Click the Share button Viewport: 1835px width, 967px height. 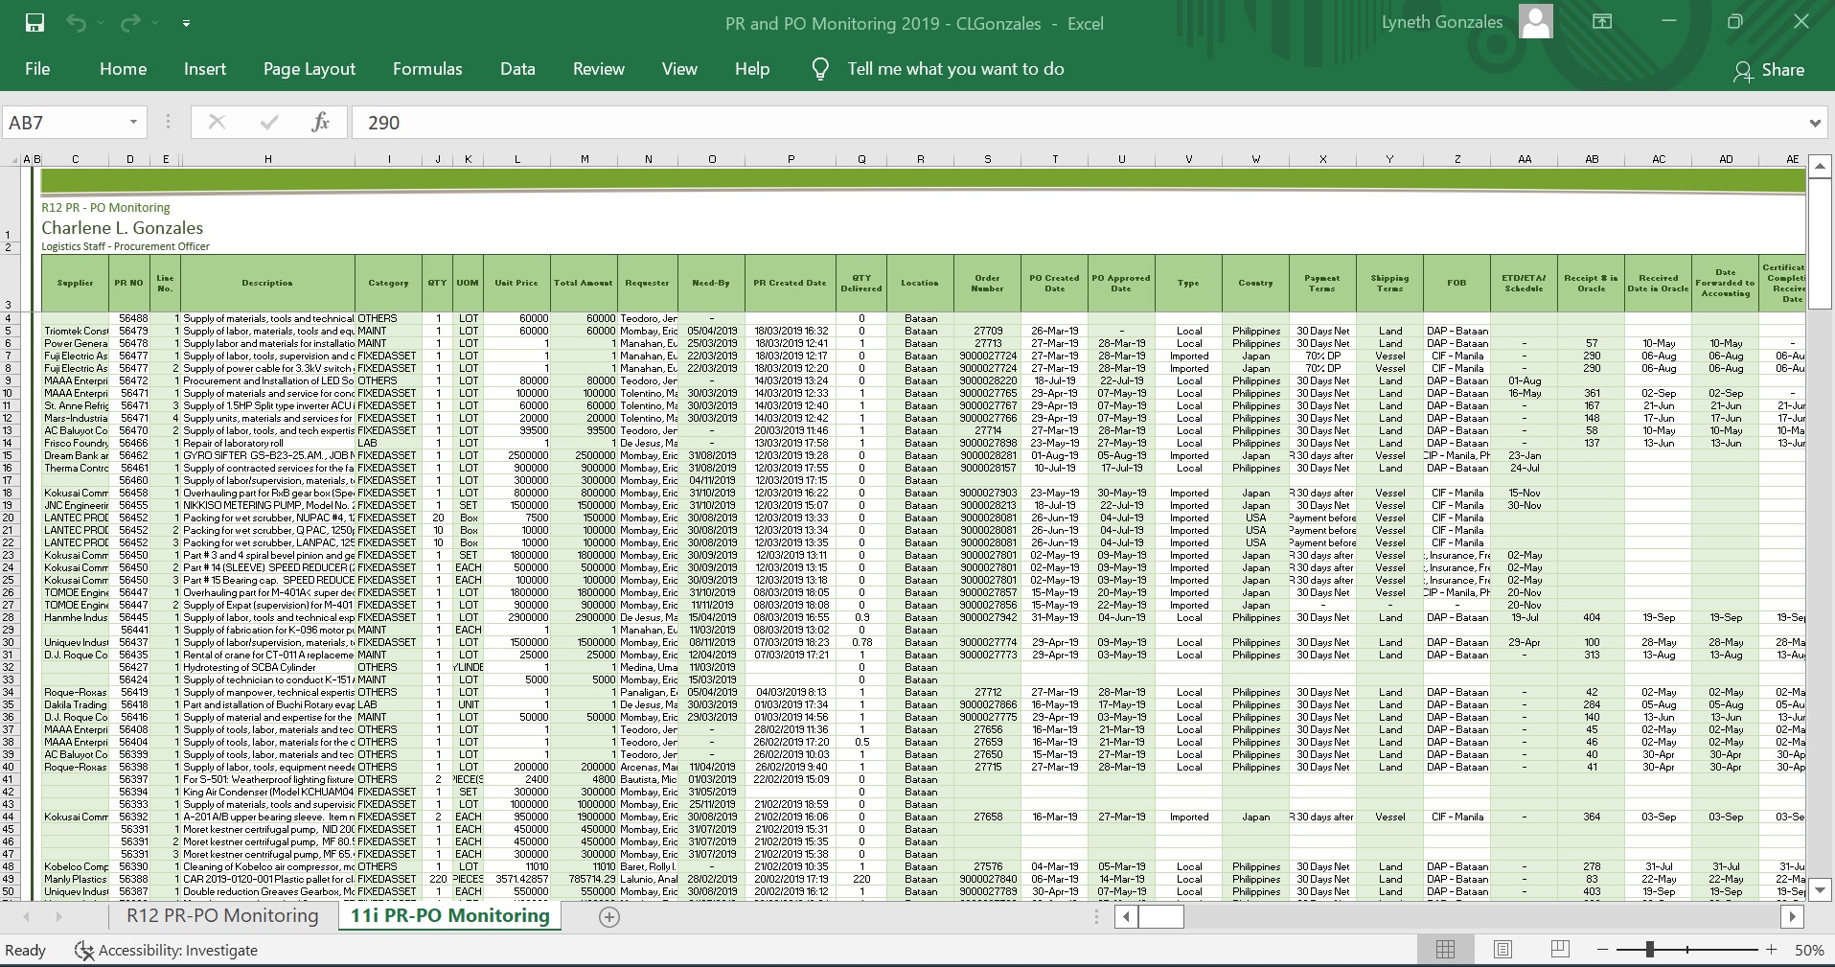(x=1769, y=70)
